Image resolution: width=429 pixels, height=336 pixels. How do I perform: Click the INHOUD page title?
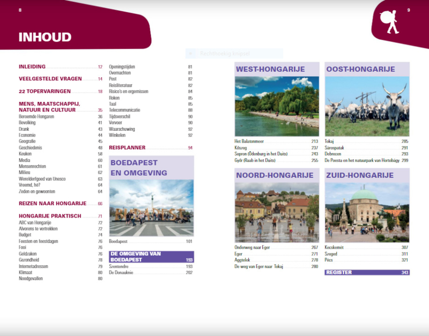coord(45,37)
